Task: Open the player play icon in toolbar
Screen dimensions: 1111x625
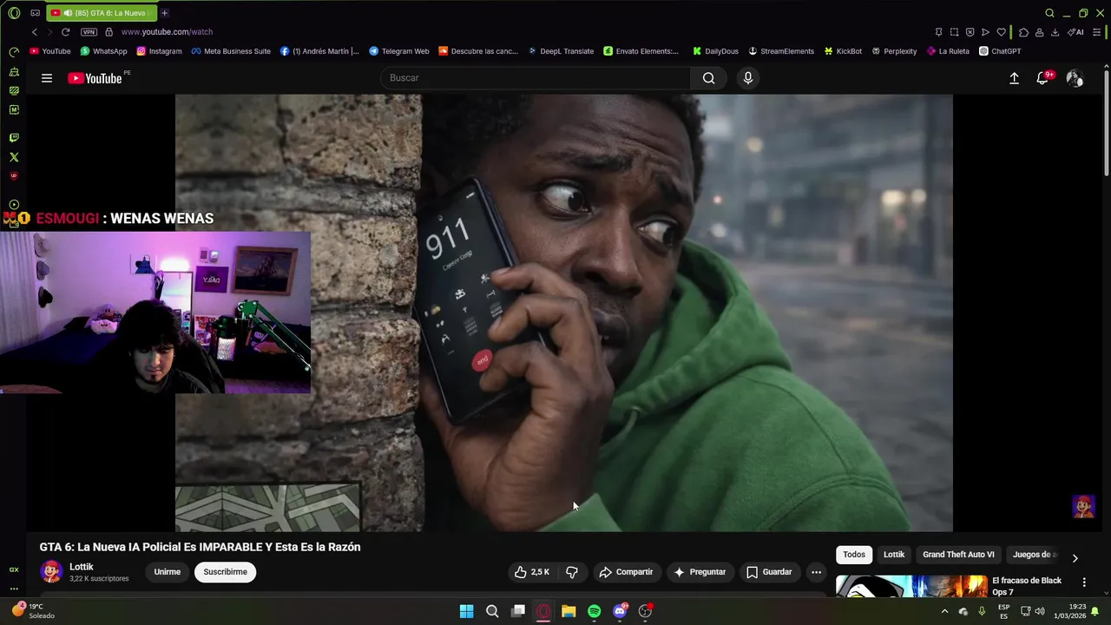Action: coord(985,32)
